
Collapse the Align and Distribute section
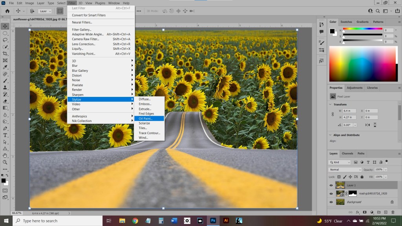click(330, 135)
